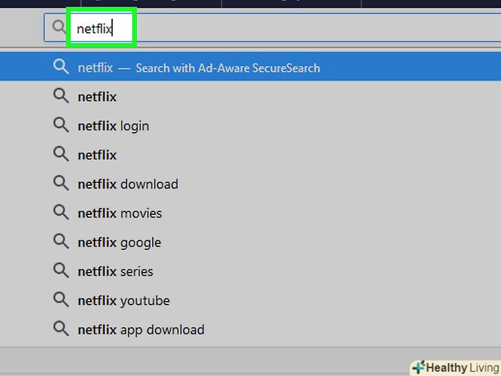This screenshot has height=376, width=501.
Task: Click the search icon next to "netflix series"
Action: [61, 271]
